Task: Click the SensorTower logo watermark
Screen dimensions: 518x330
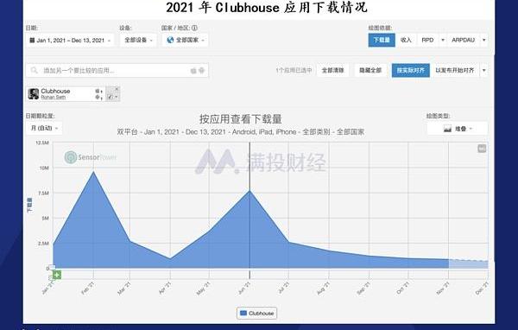Action: 90,157
